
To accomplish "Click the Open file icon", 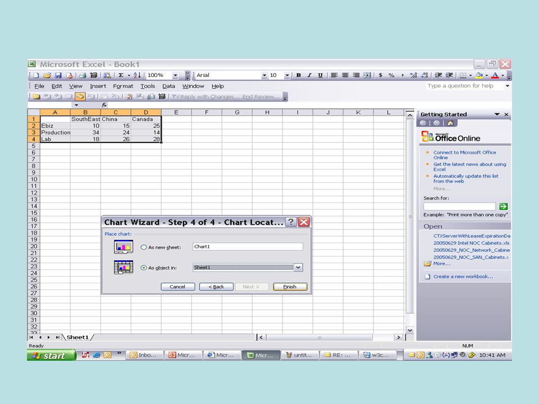I will tap(47, 75).
